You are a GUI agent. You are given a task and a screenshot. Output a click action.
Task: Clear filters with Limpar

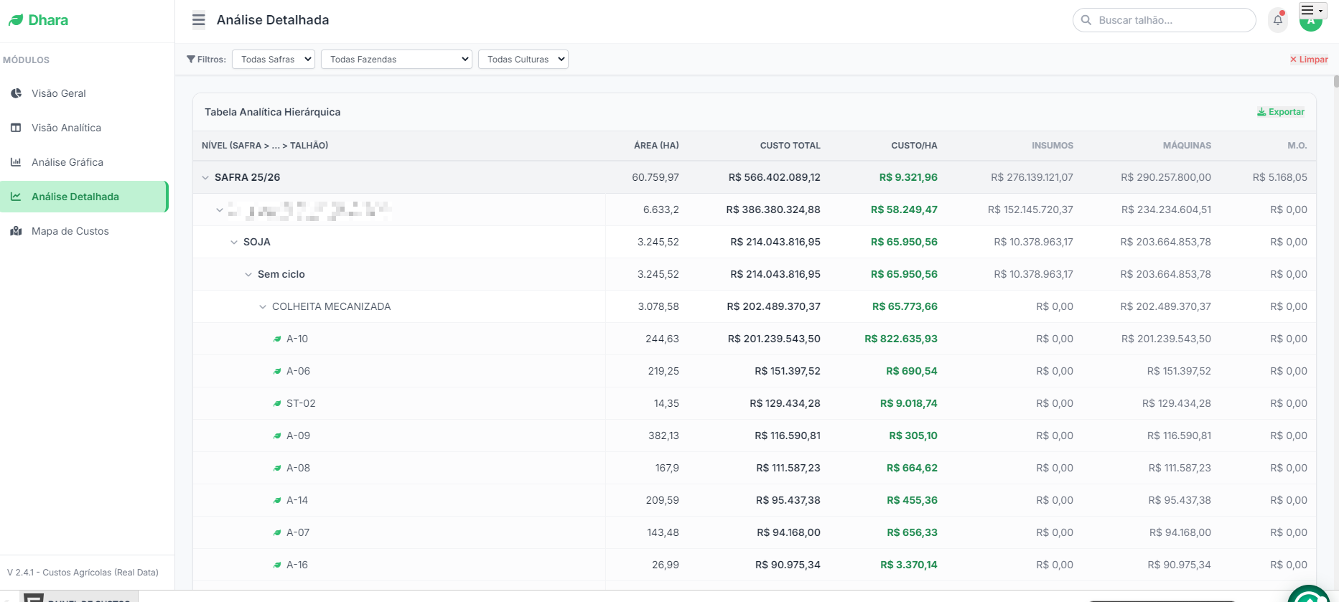(1309, 60)
